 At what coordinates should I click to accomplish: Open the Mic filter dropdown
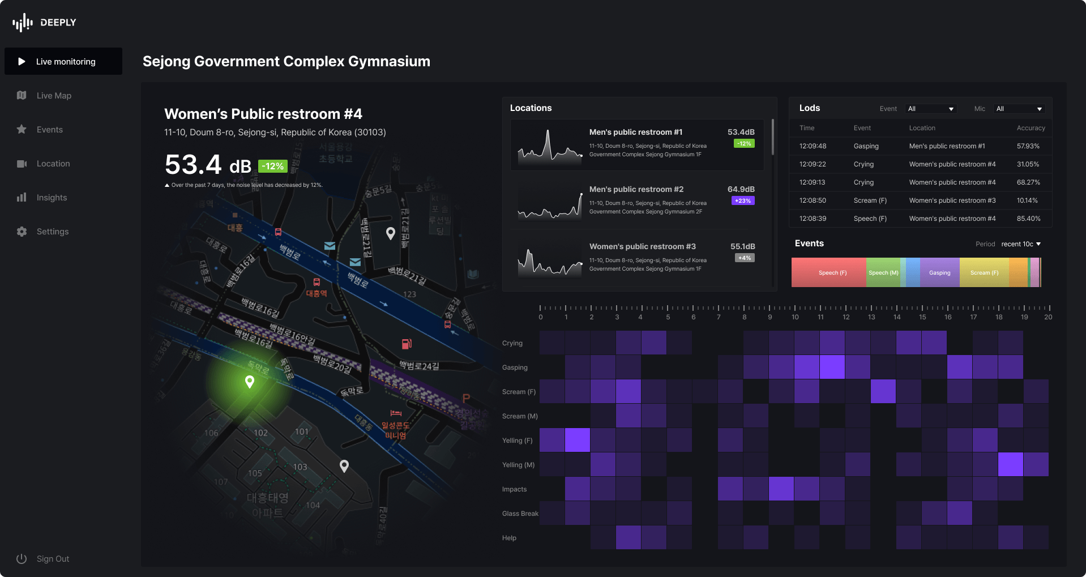1019,109
